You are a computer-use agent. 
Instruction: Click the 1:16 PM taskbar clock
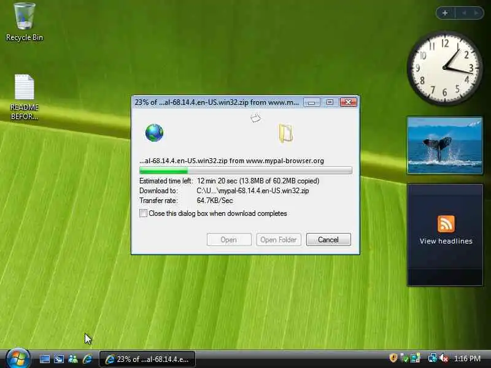467,359
